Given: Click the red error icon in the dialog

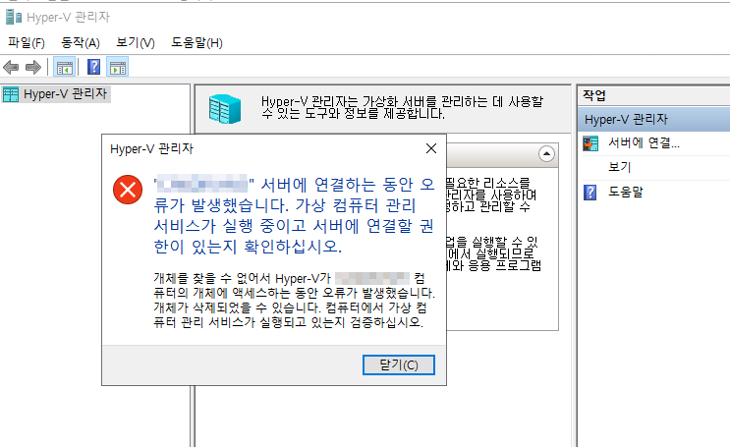Looking at the screenshot, I should click(x=128, y=190).
